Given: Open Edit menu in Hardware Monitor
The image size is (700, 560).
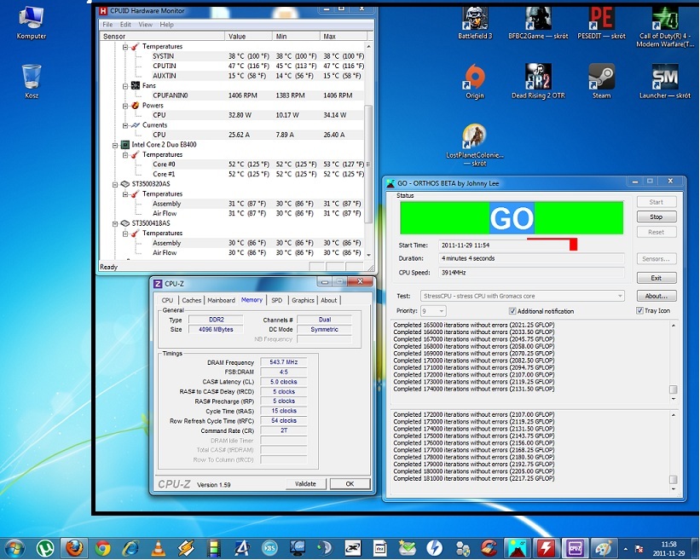Looking at the screenshot, I should (x=125, y=25).
